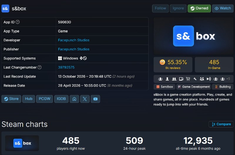Screen dimensions: 235x155
Task: Click the s& app logo beside the title
Action: click(x=5, y=8)
